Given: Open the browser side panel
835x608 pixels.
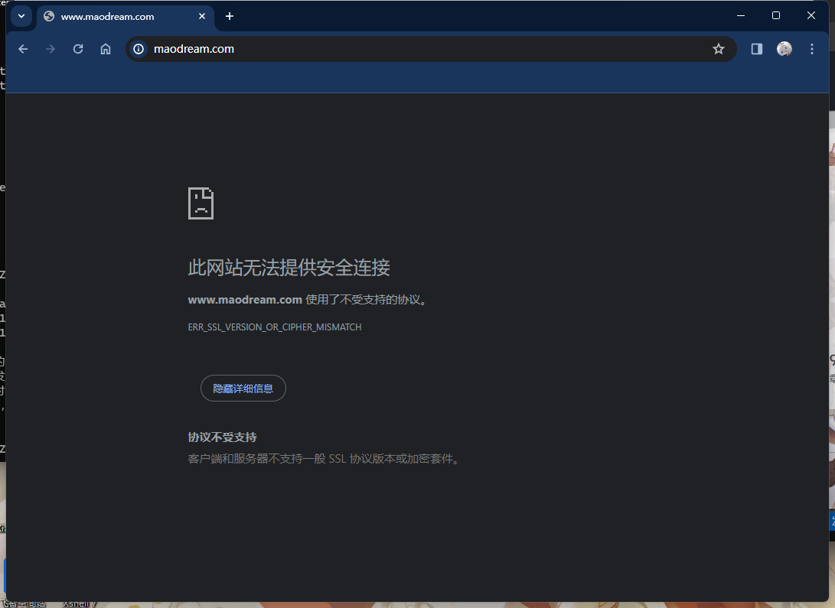Looking at the screenshot, I should [757, 49].
